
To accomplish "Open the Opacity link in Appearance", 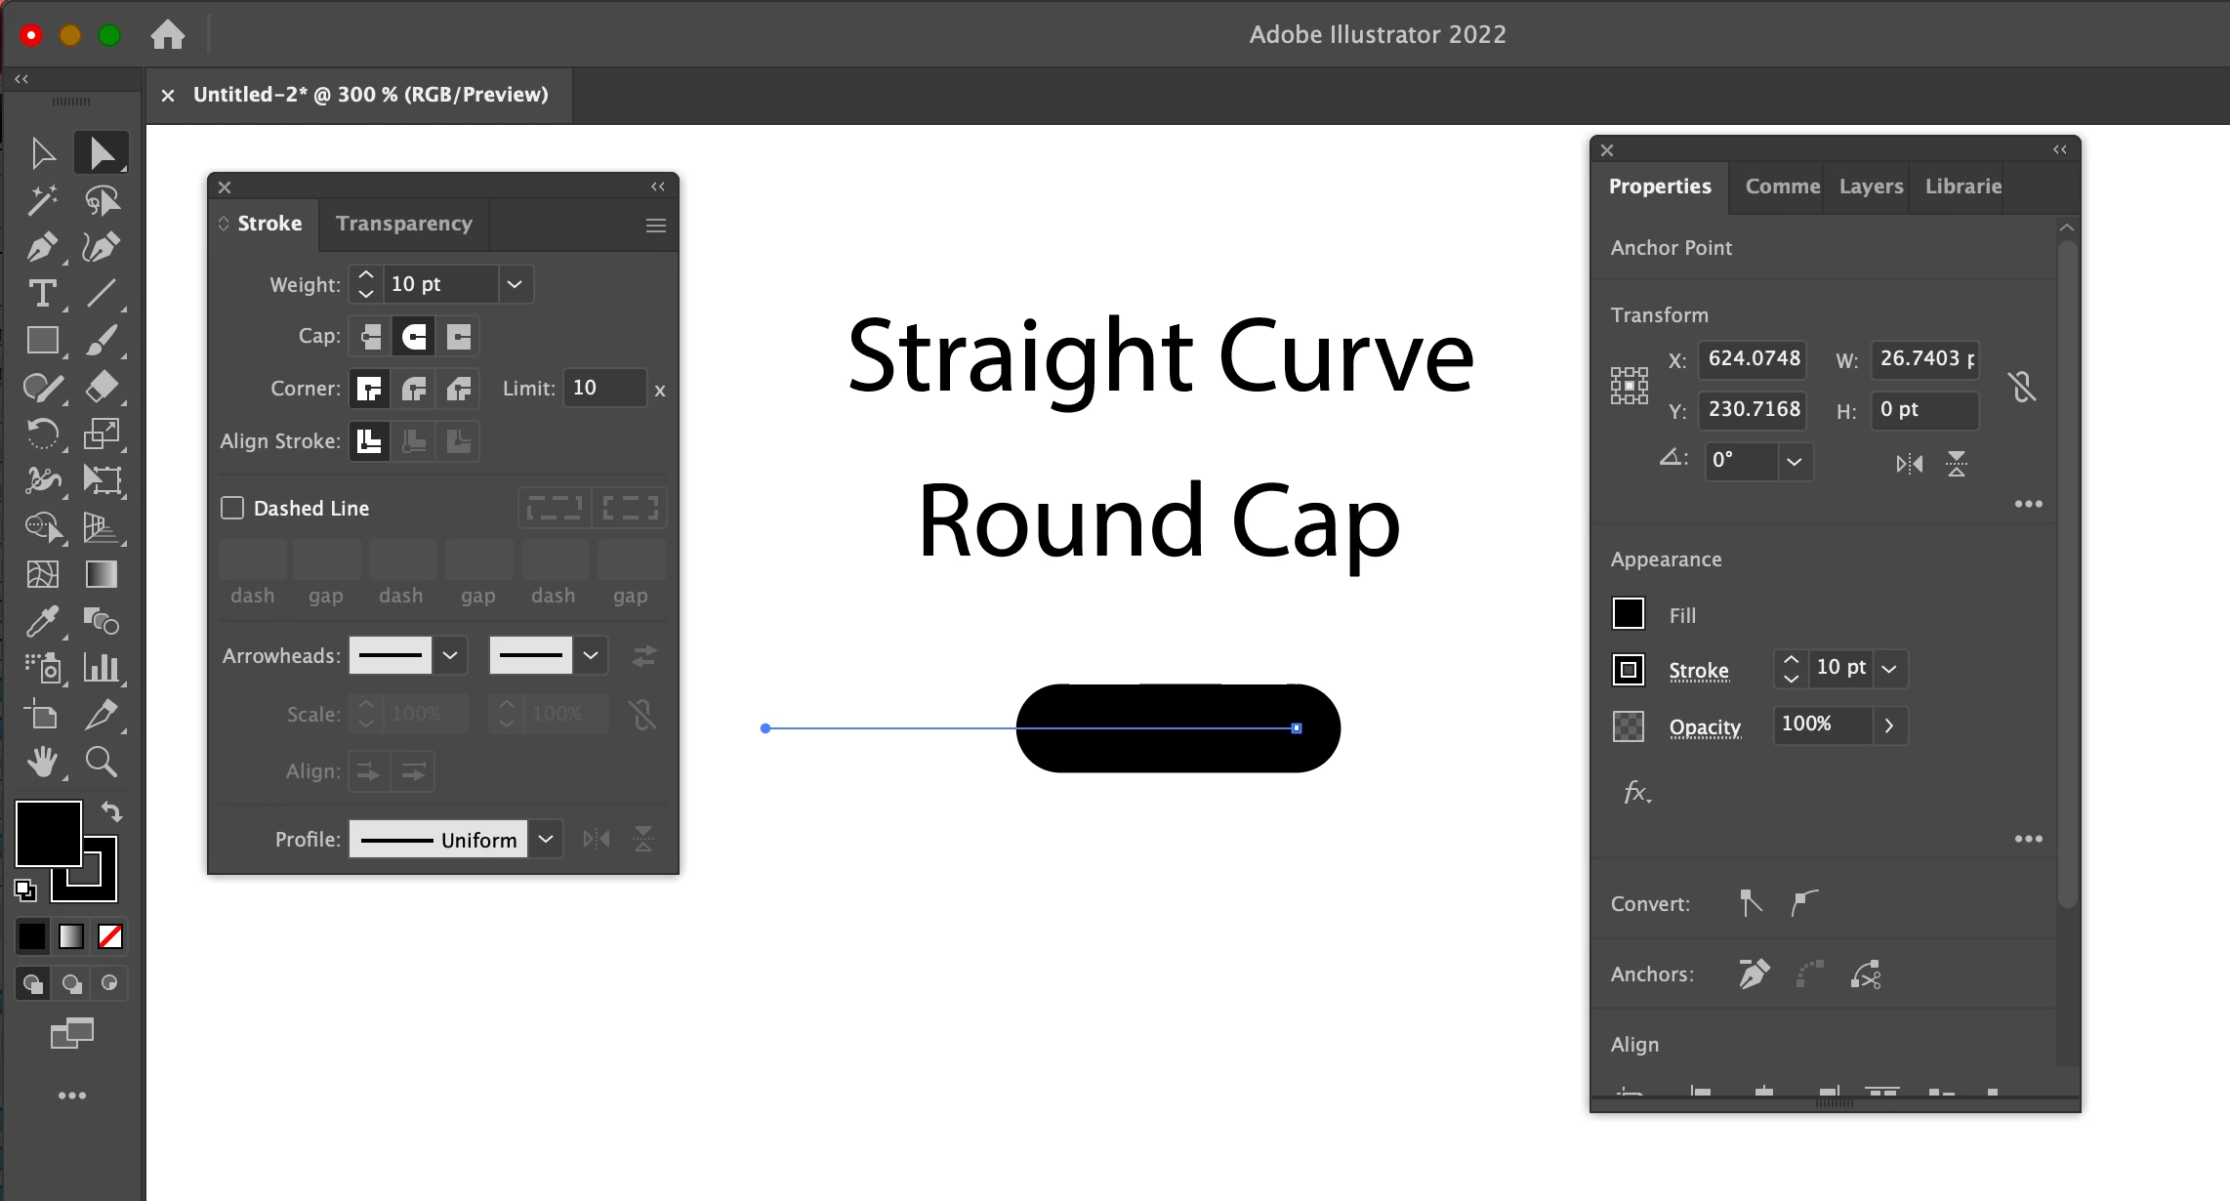I will [1704, 727].
